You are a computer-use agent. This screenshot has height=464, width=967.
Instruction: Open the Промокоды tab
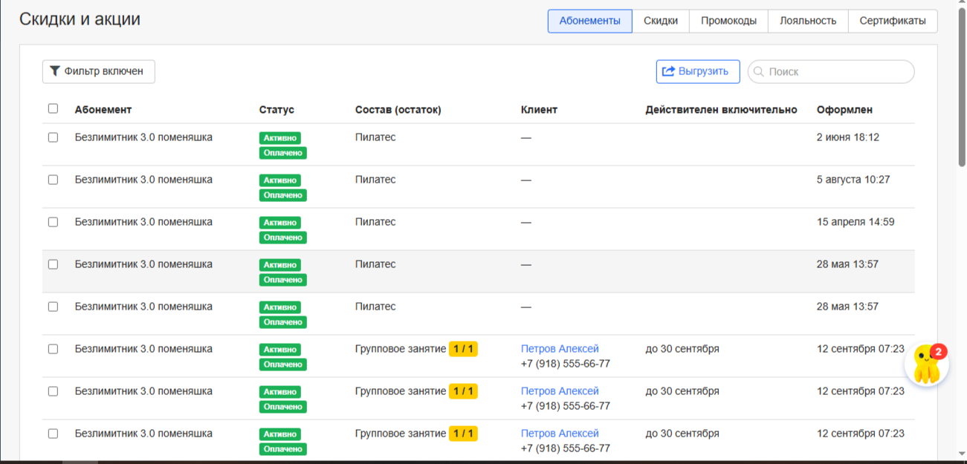point(728,21)
